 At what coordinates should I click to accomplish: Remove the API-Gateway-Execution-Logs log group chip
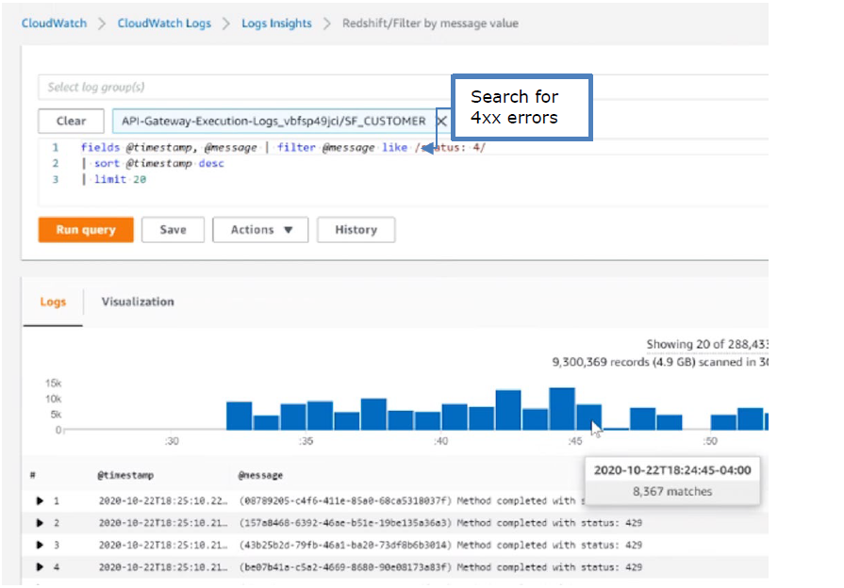(440, 122)
